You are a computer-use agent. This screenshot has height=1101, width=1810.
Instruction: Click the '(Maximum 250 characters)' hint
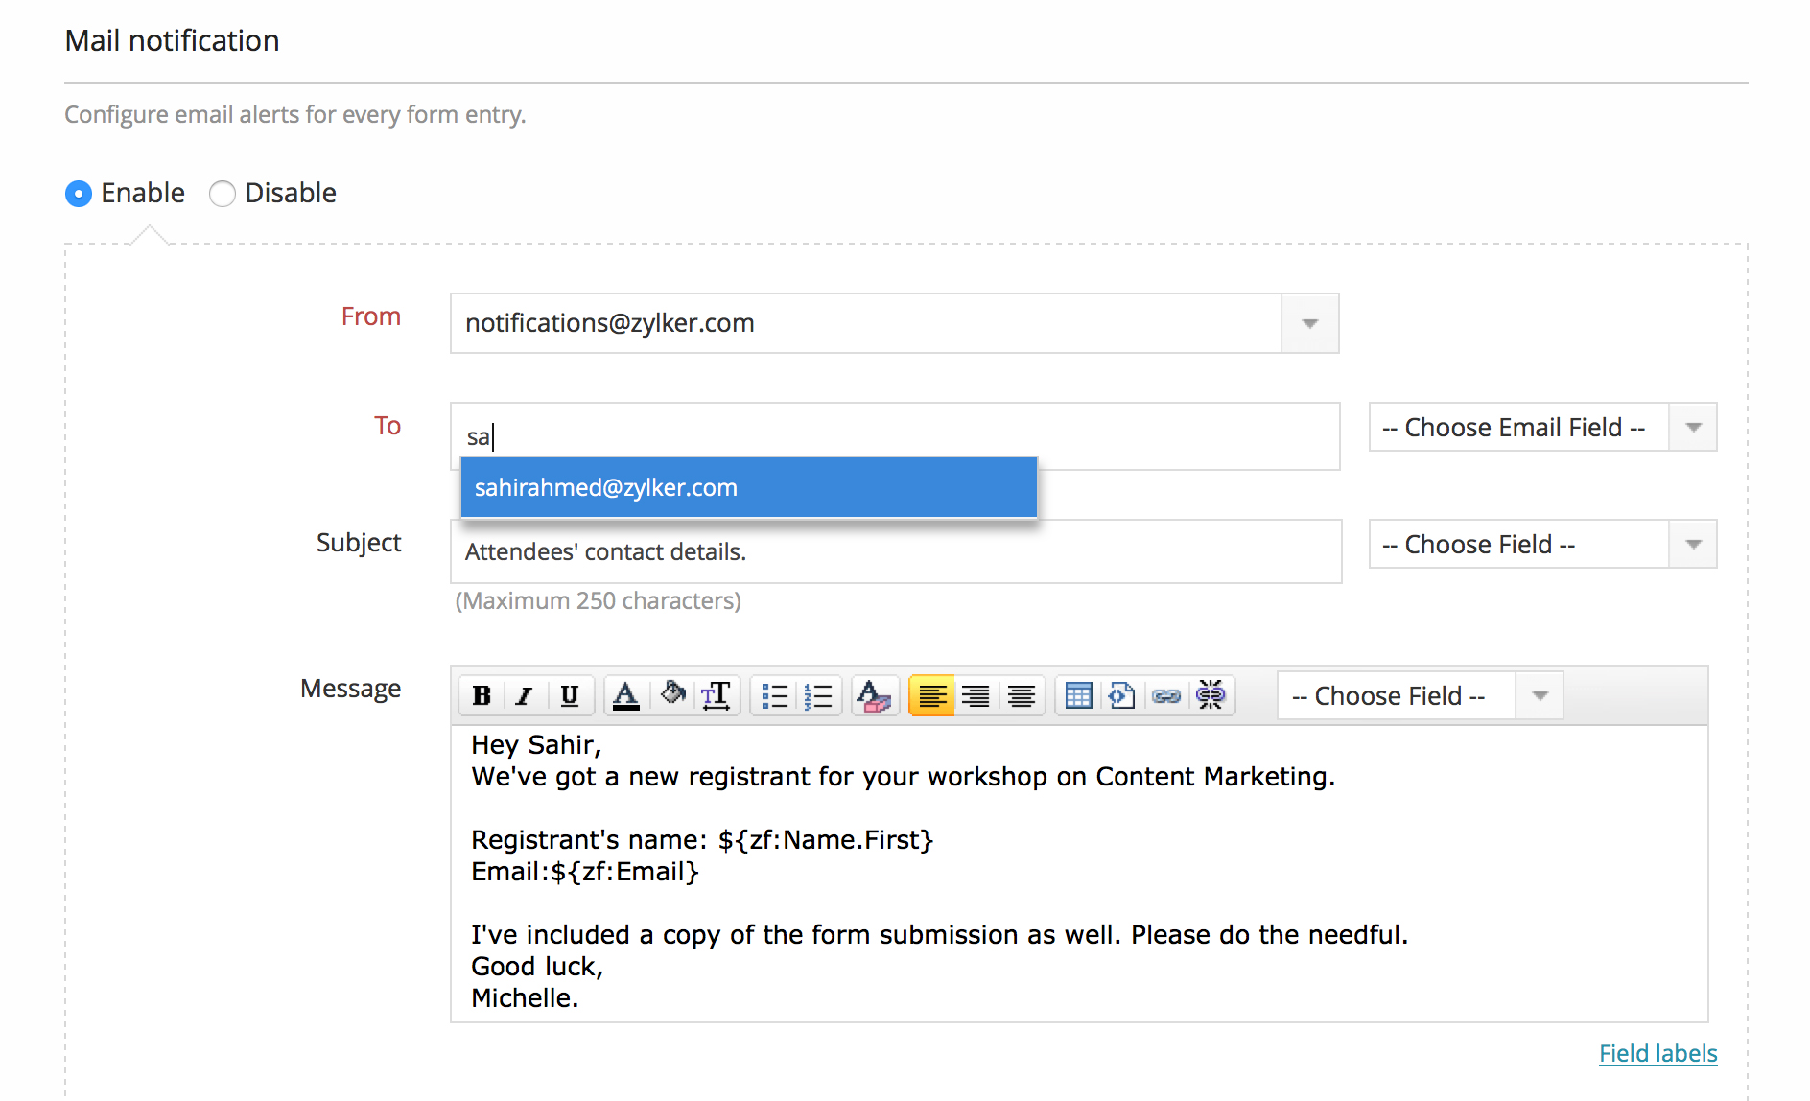[598, 600]
